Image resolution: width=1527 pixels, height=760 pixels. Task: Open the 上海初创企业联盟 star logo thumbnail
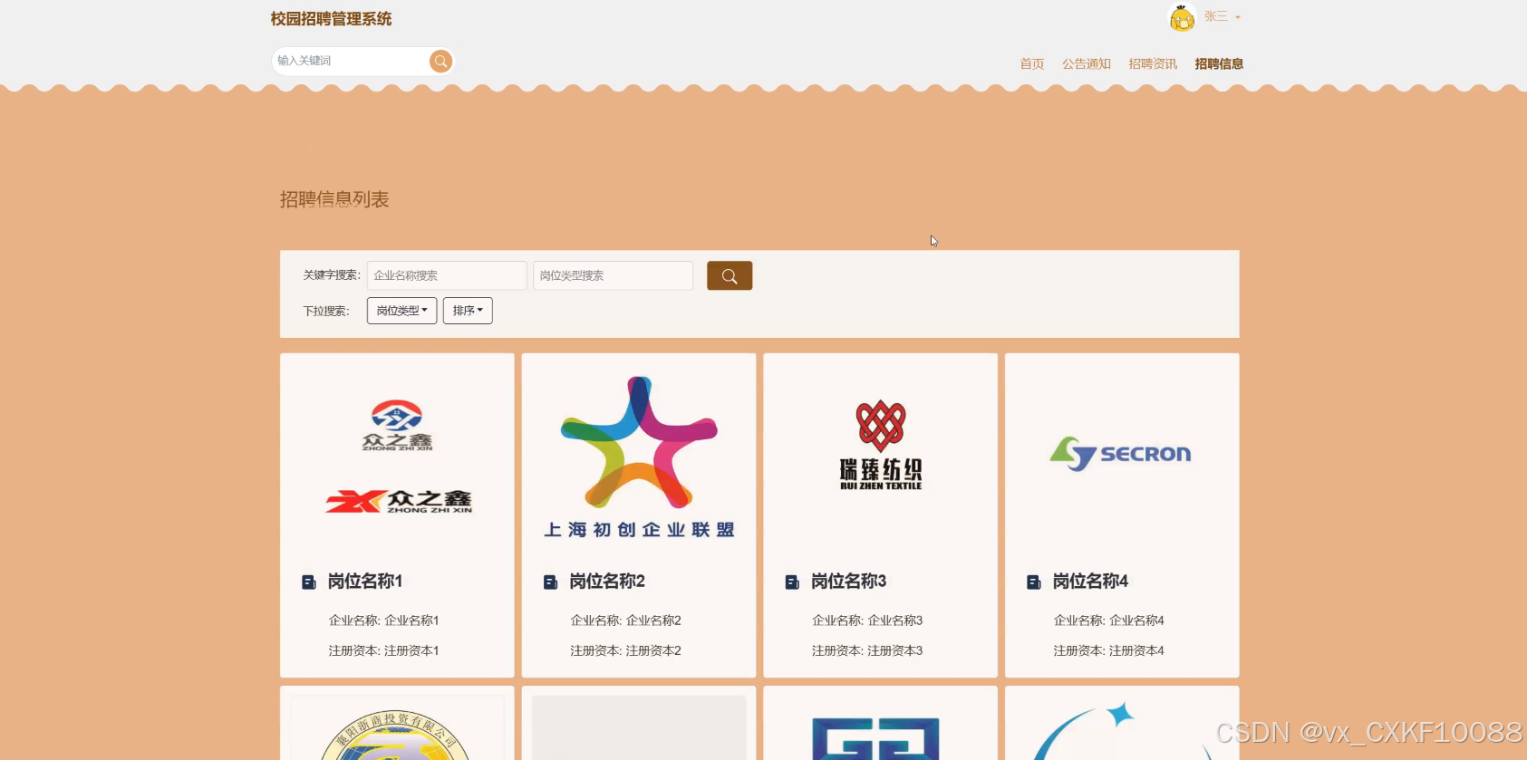pyautogui.click(x=639, y=457)
